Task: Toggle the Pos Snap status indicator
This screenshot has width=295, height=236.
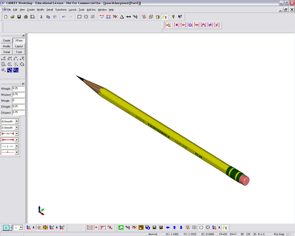Action: [x=279, y=234]
